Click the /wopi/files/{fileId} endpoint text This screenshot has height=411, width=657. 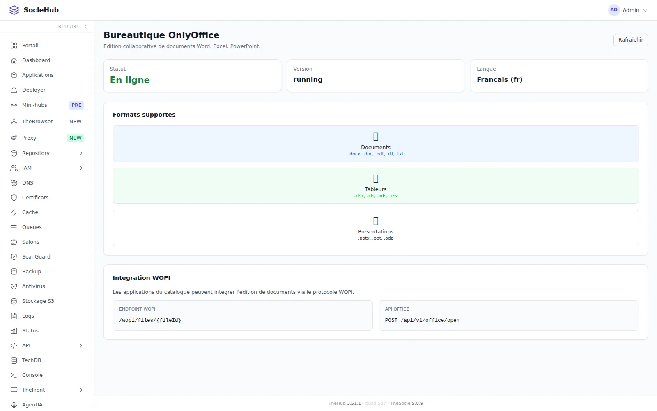[150, 320]
